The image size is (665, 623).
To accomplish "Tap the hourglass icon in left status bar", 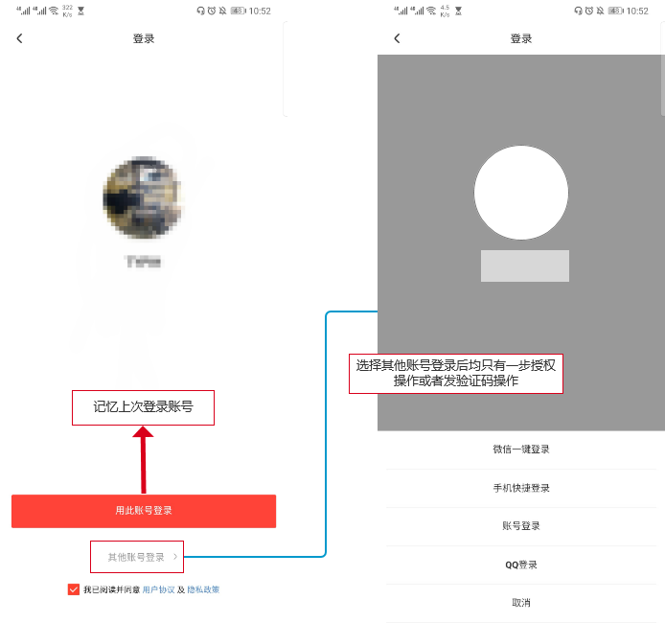I will pos(81,12).
